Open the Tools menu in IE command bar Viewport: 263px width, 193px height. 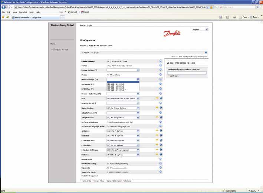tap(254, 17)
